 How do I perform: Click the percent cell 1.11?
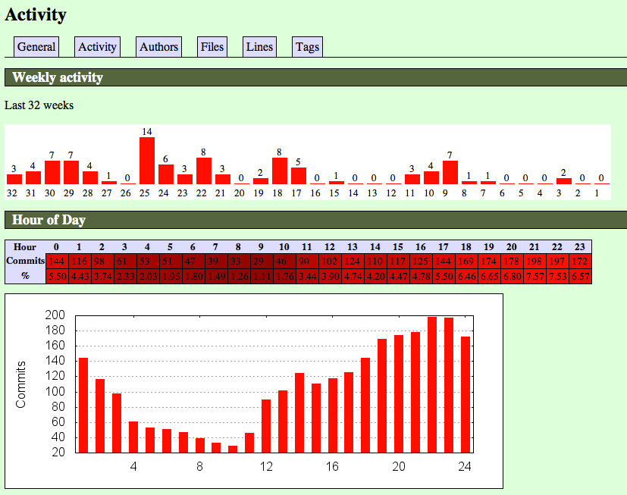[262, 276]
